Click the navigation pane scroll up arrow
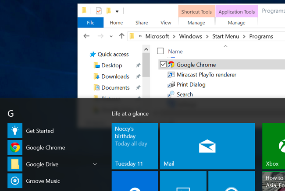The height and width of the screenshot is (191, 285). pos(146,49)
